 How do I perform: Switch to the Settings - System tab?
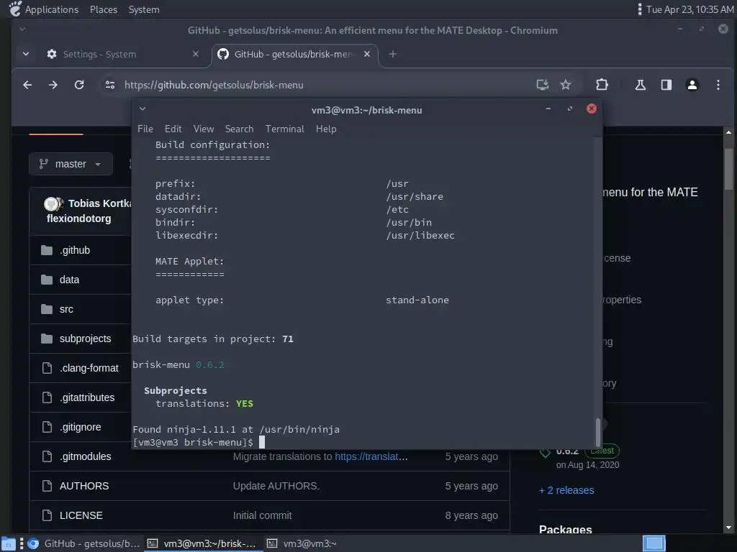click(99, 55)
